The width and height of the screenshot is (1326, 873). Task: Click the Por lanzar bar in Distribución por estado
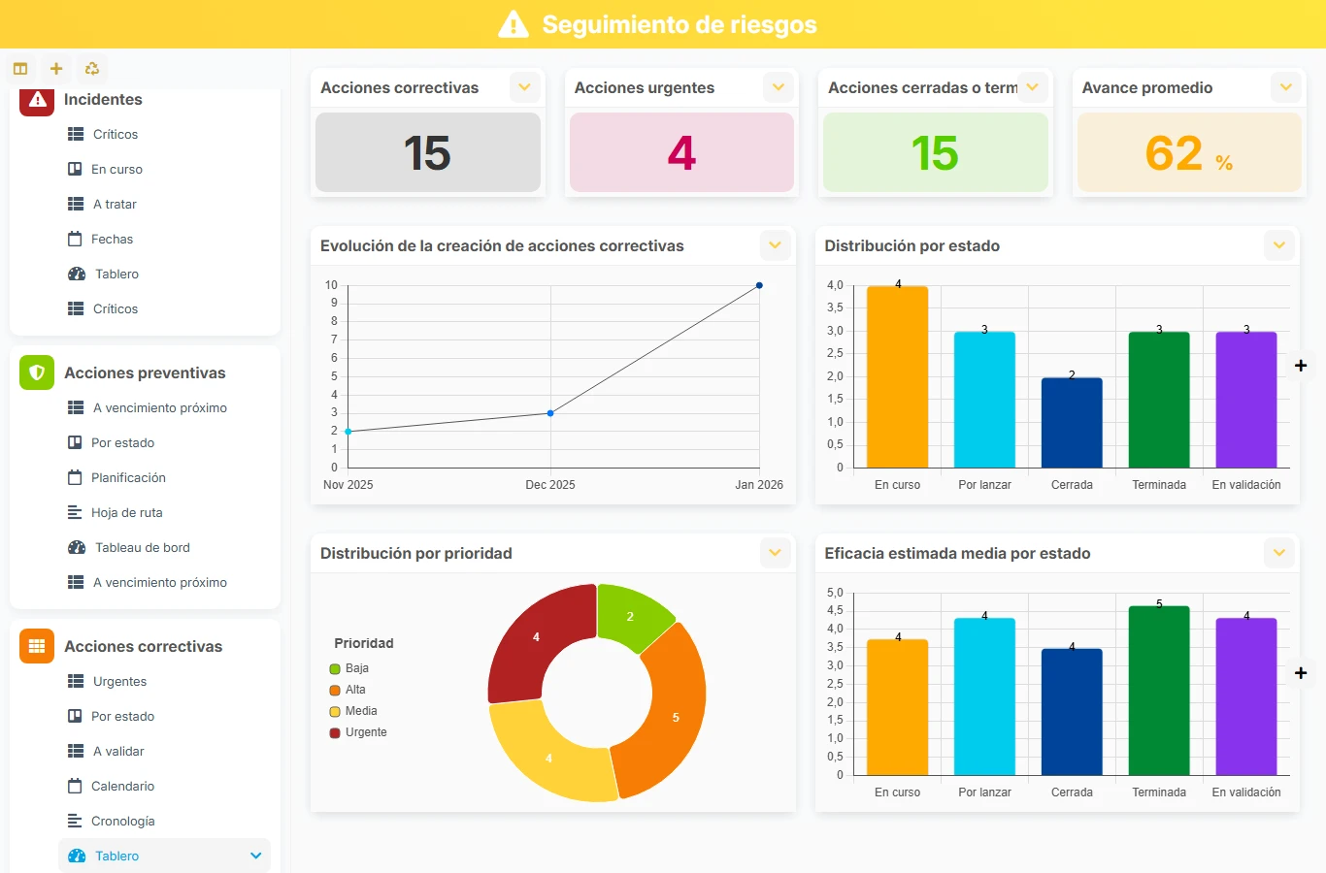click(984, 401)
